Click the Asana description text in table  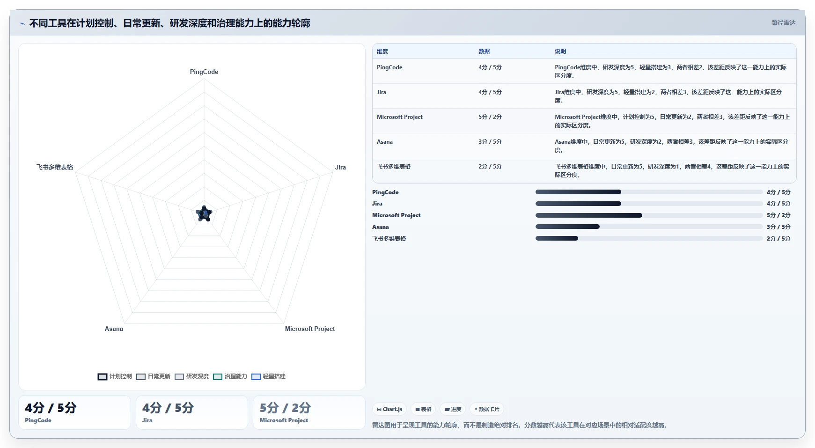click(672, 146)
